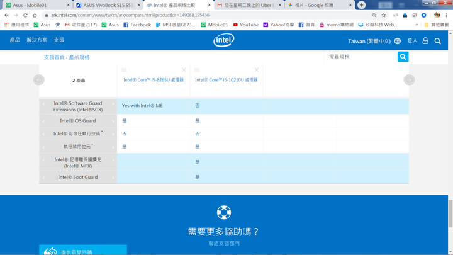This screenshot has height=255, width=453.
Task: Click right chevron on 可信任執行技術 row
Action: [113, 134]
